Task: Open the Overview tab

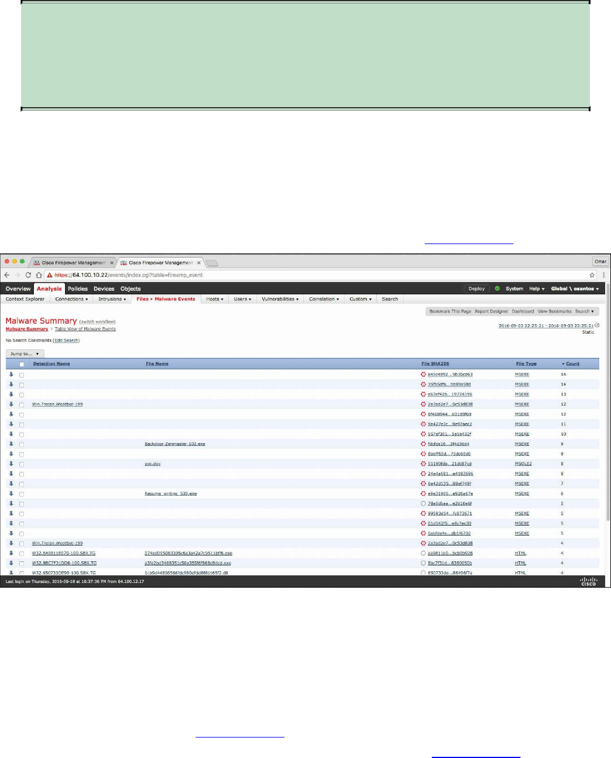Action: click(x=18, y=289)
